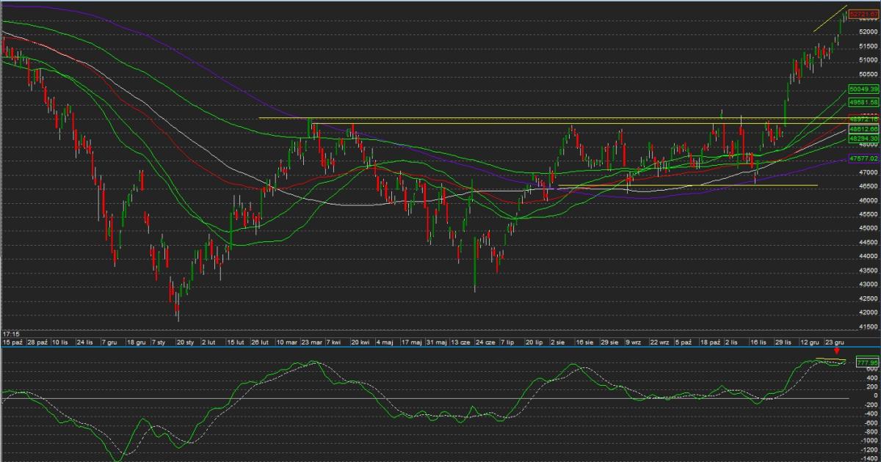Click the 17:15 time label
Viewport: 881px width, 462px height.
tap(10, 334)
